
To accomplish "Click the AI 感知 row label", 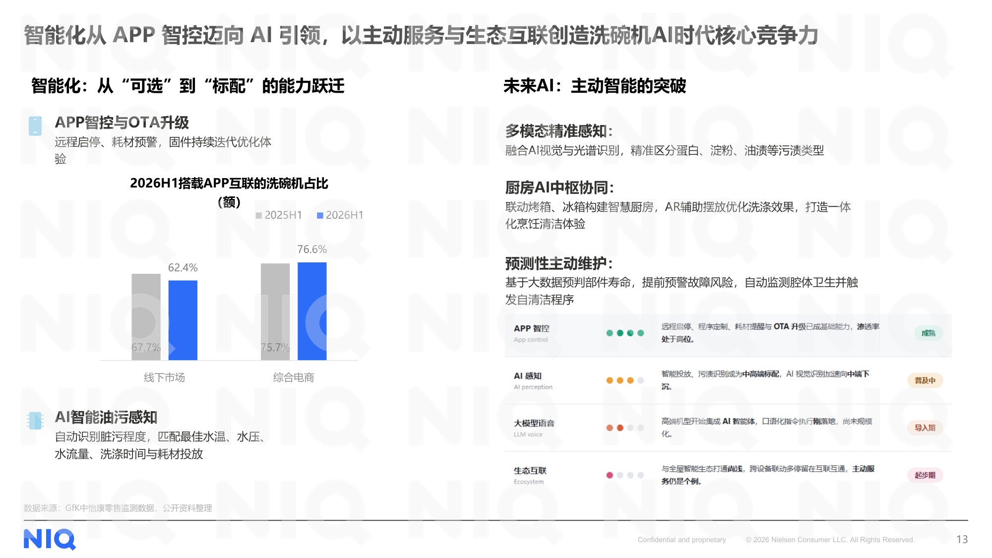I will tap(528, 376).
